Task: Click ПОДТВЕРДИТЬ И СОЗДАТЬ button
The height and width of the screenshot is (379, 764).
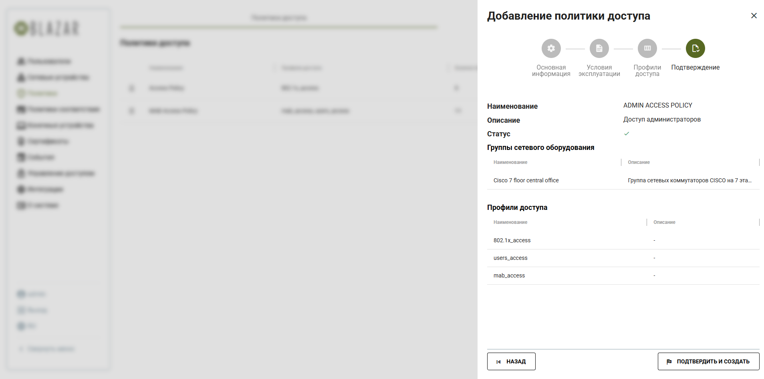Action: (x=708, y=361)
